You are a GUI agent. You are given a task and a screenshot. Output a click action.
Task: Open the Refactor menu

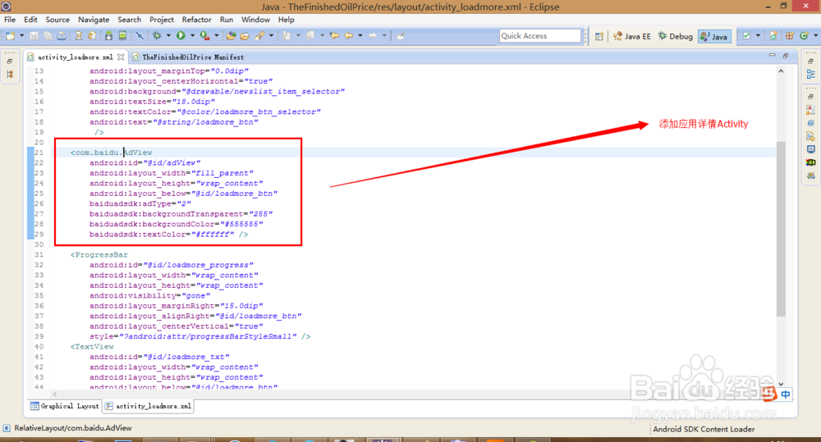click(x=197, y=20)
